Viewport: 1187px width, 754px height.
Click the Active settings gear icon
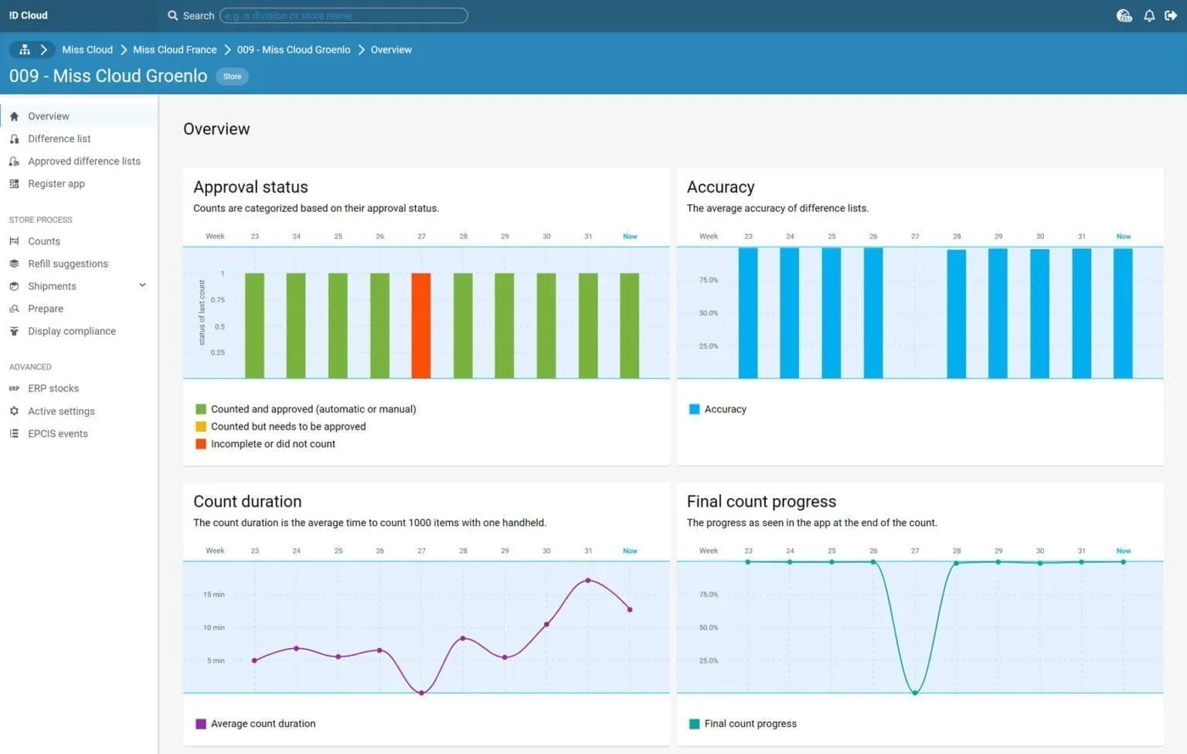(x=14, y=411)
